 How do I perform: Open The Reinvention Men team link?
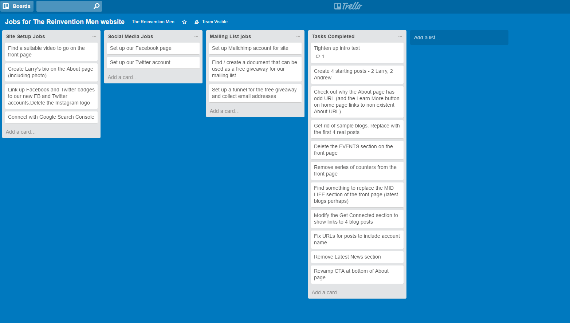tap(153, 22)
